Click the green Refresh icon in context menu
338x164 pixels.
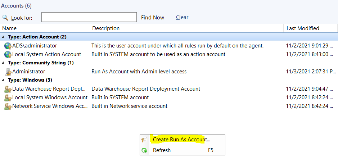pyautogui.click(x=144, y=150)
